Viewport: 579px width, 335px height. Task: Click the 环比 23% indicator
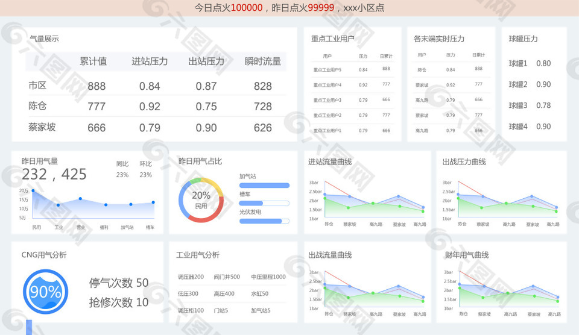pos(146,169)
